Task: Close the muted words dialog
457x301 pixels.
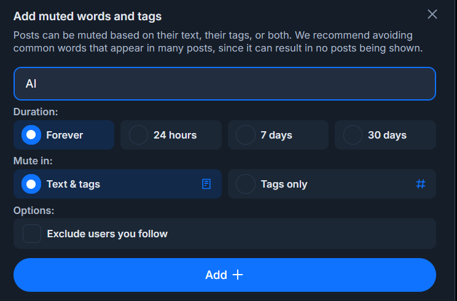Action: coord(432,14)
